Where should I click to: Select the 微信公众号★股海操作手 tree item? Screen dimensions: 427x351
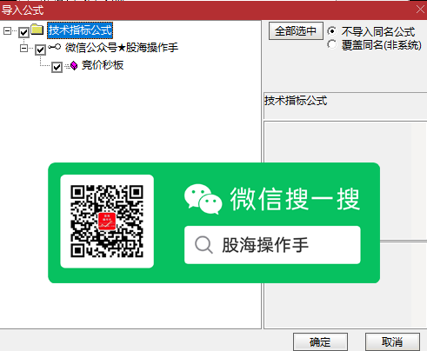[122, 48]
